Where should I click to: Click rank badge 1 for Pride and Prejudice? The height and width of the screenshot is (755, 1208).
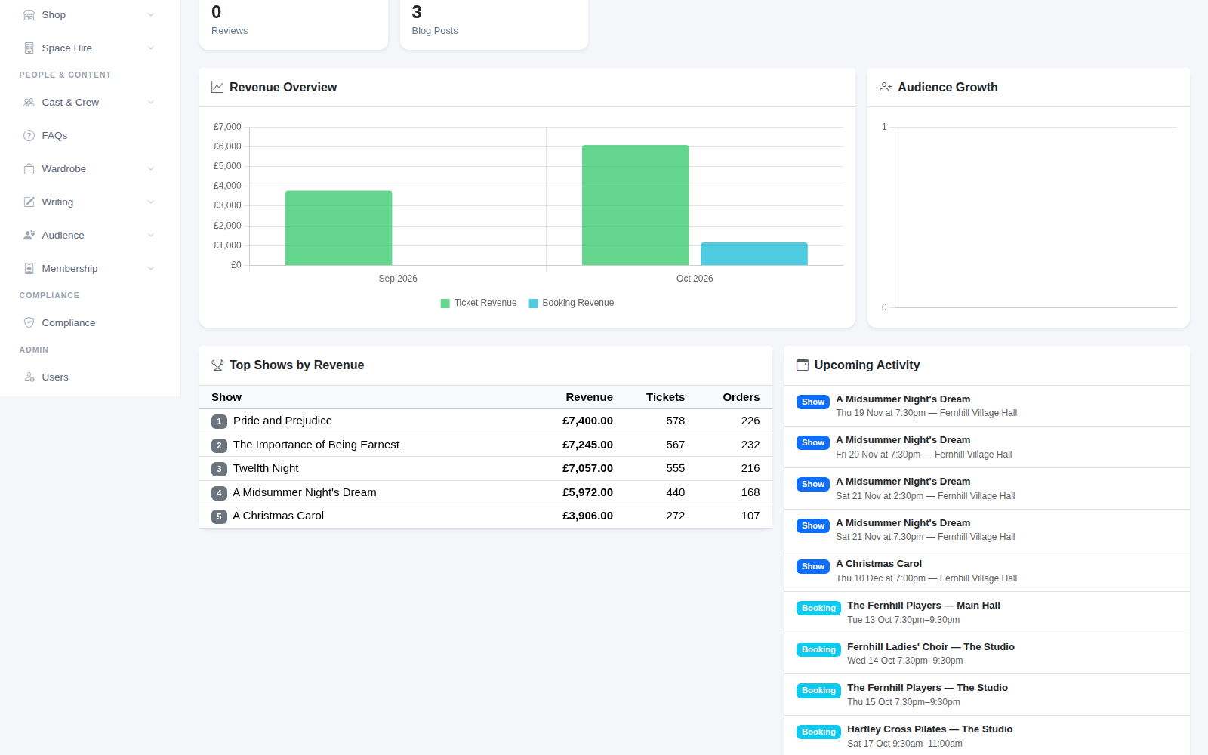coord(219,421)
